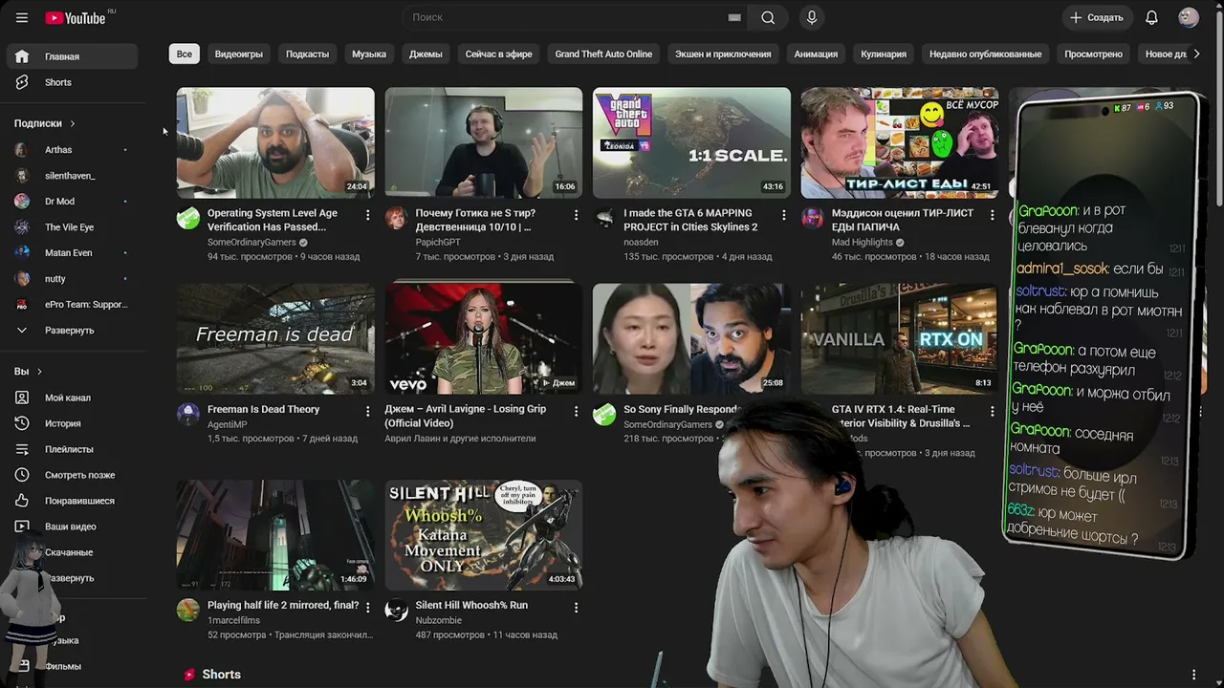Open 1marcelfilms channel avatar

click(x=188, y=610)
